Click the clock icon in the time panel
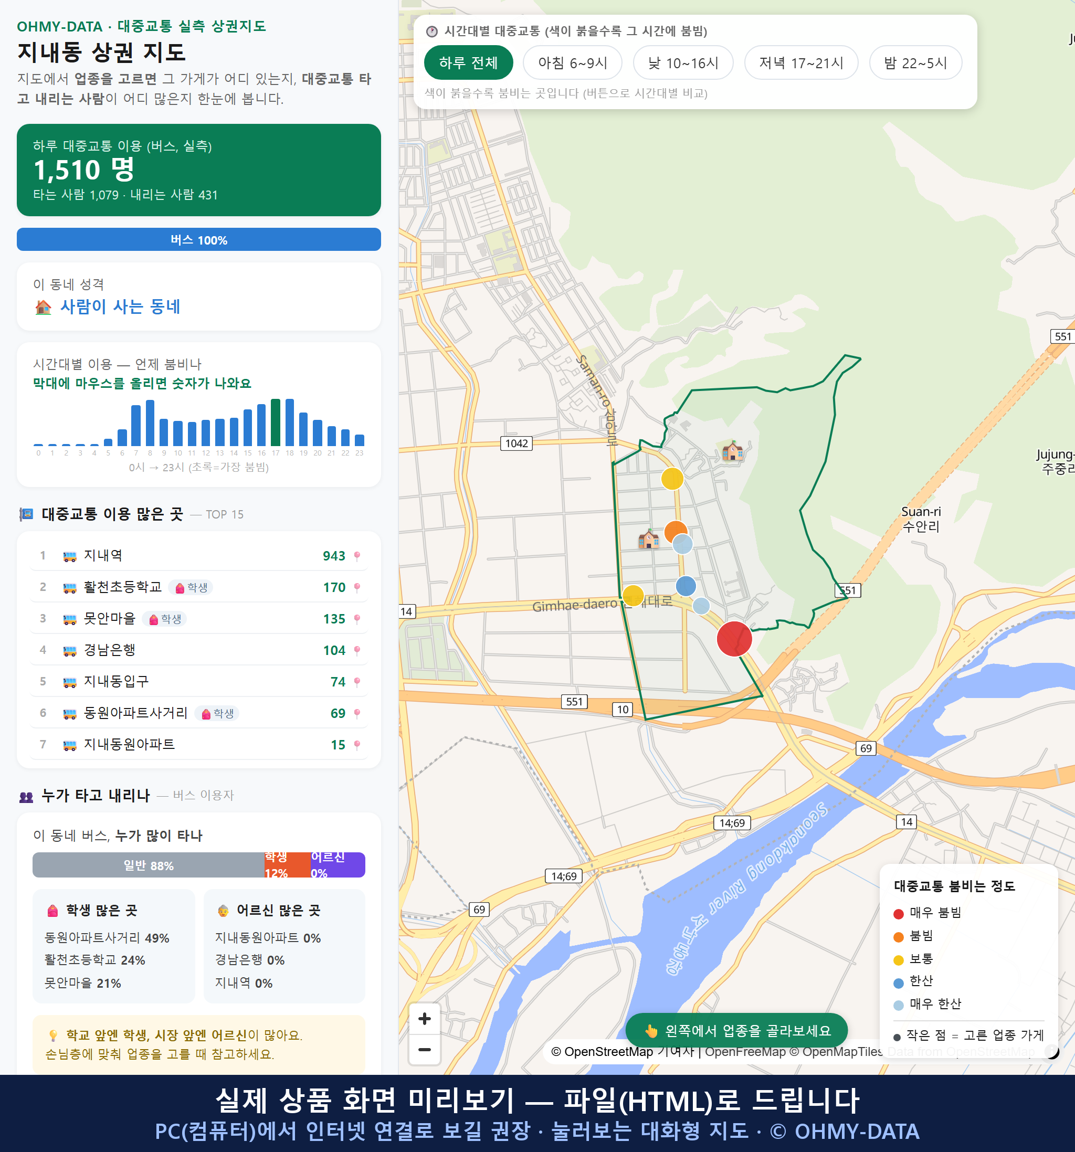The width and height of the screenshot is (1075, 1152). click(432, 31)
